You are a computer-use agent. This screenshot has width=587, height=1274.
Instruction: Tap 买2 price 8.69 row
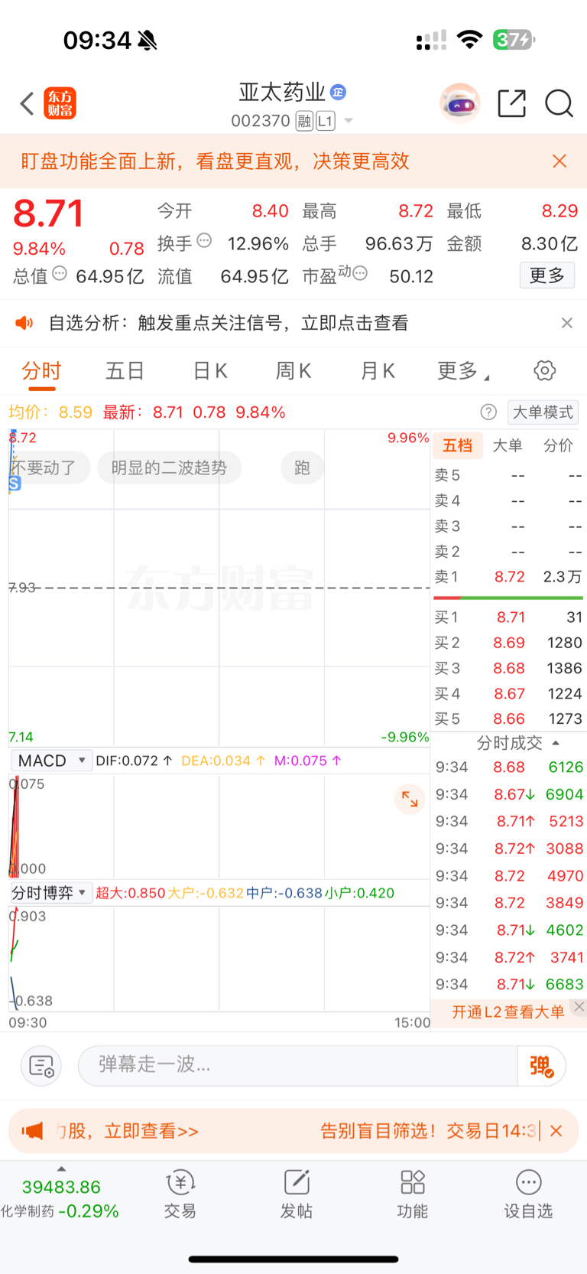(x=508, y=643)
